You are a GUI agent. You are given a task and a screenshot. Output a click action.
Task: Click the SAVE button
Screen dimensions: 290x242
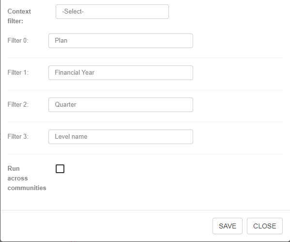[x=228, y=226]
